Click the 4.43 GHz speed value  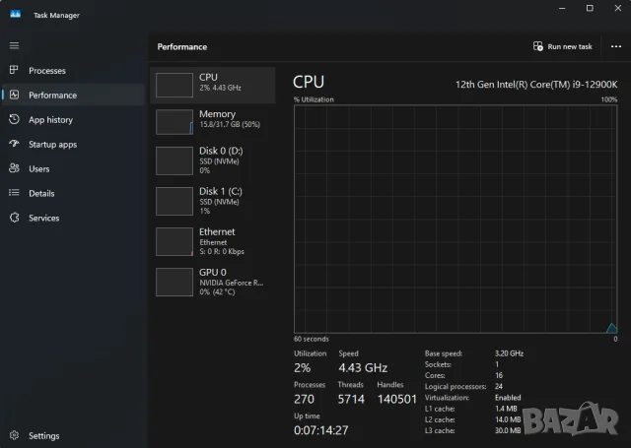(363, 367)
